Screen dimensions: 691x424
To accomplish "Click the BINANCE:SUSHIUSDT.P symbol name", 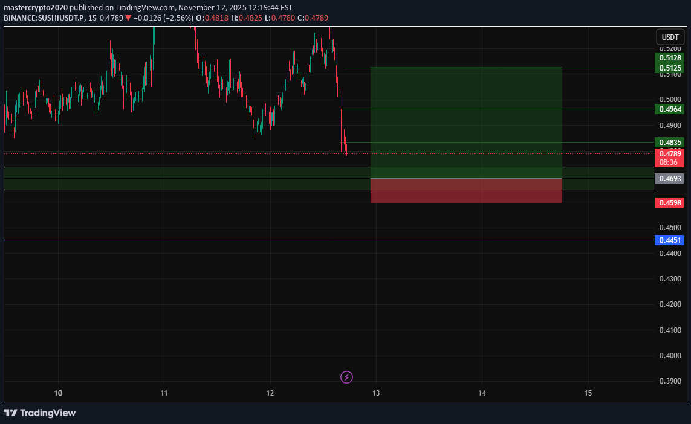I will [45, 18].
